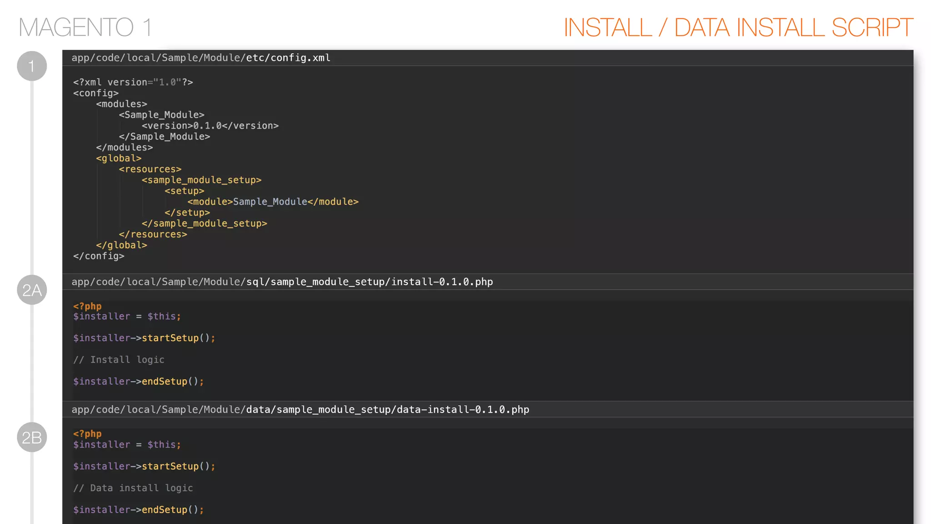
Task: Click the MAGENTO 1 heading
Action: point(85,27)
